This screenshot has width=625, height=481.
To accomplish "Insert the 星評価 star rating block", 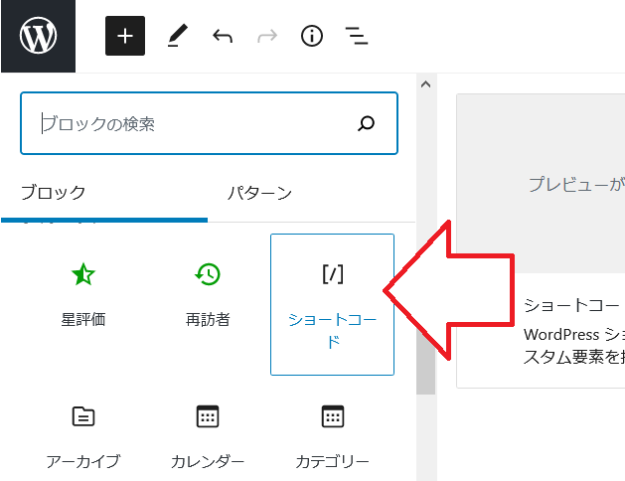I will tap(83, 294).
